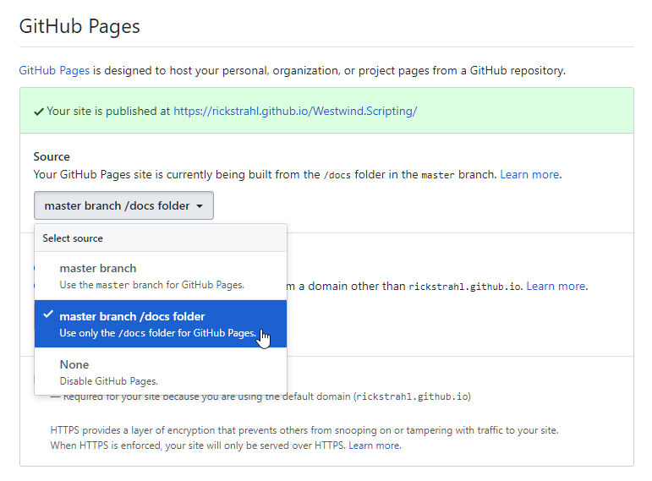The width and height of the screenshot is (652, 481).
Task: Click 'Use the master branch for GitHub Pages.' text
Action: click(151, 285)
